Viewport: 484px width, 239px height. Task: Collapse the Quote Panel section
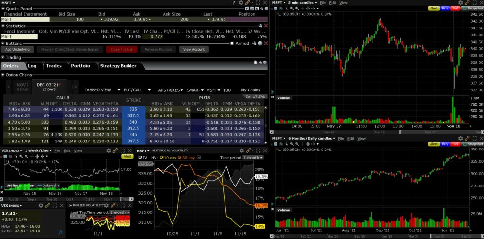pos(3,9)
